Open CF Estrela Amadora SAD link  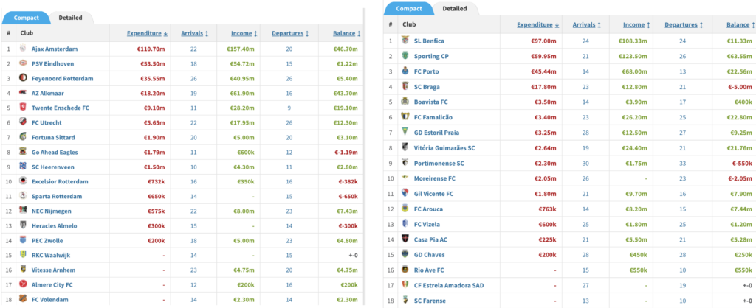point(449,285)
